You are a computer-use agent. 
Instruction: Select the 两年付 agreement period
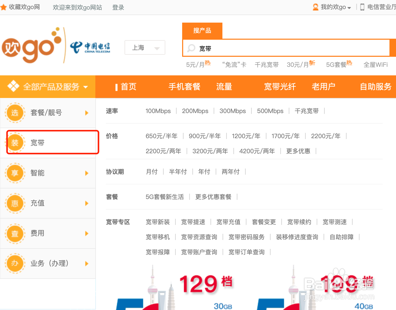(x=230, y=172)
